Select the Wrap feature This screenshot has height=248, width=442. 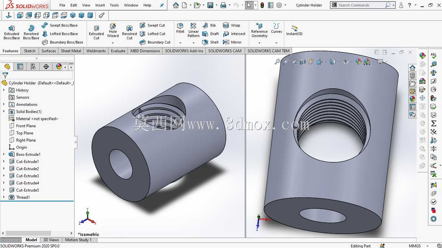tap(231, 25)
